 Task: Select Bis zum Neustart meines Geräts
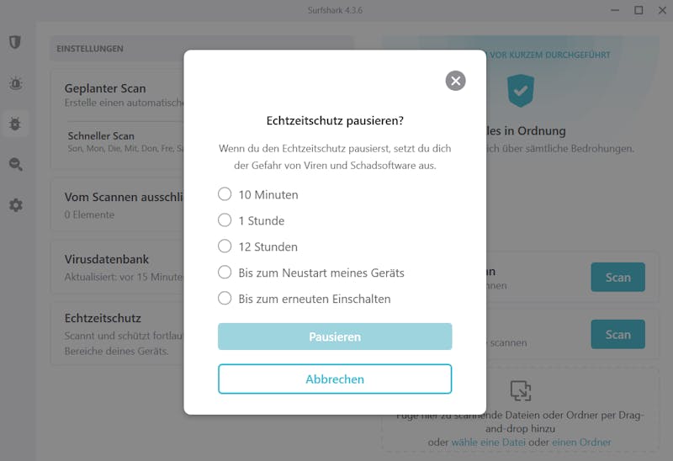[x=311, y=273]
